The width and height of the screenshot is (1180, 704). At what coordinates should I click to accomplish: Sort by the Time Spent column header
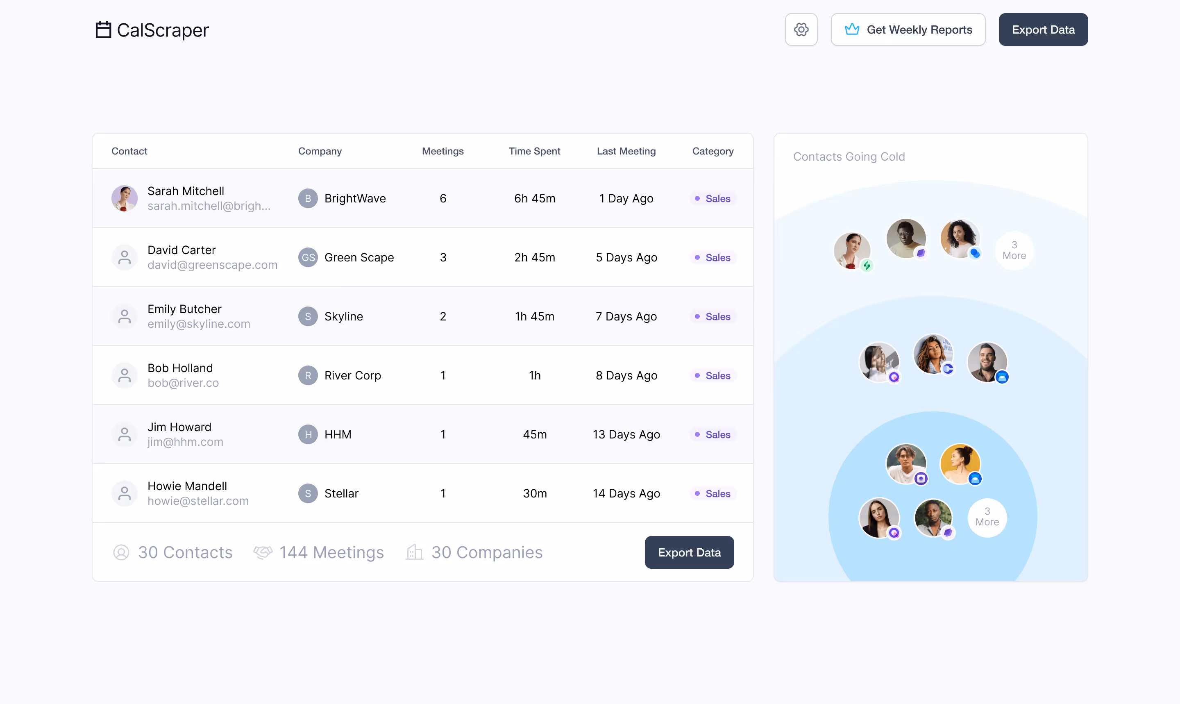535,151
